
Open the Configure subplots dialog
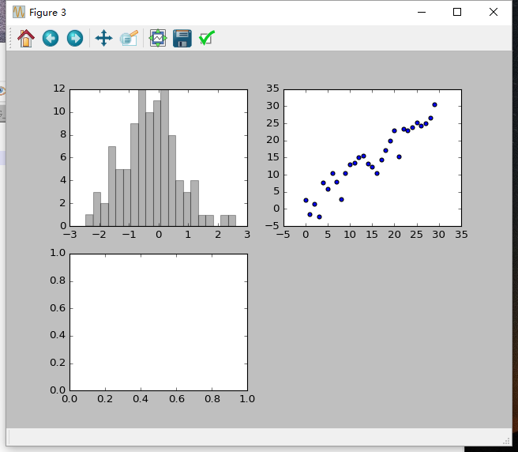(x=158, y=39)
